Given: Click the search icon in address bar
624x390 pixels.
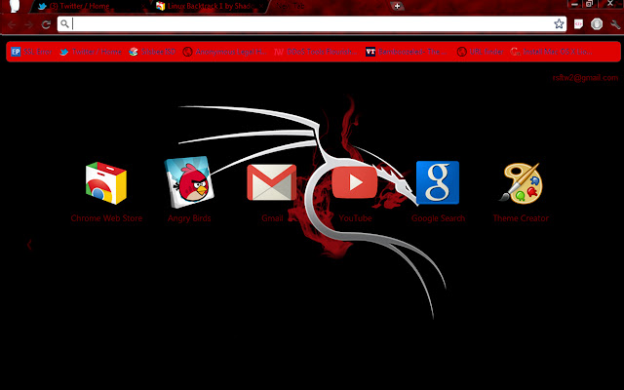Looking at the screenshot, I should click(x=64, y=23).
